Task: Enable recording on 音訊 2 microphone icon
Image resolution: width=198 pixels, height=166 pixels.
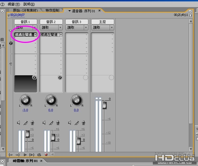Action: click(58, 123)
